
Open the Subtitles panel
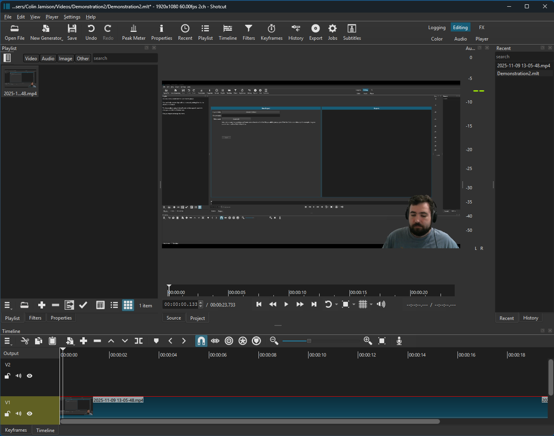[351, 31]
